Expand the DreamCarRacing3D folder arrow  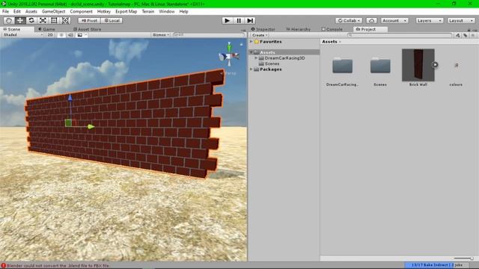256,58
